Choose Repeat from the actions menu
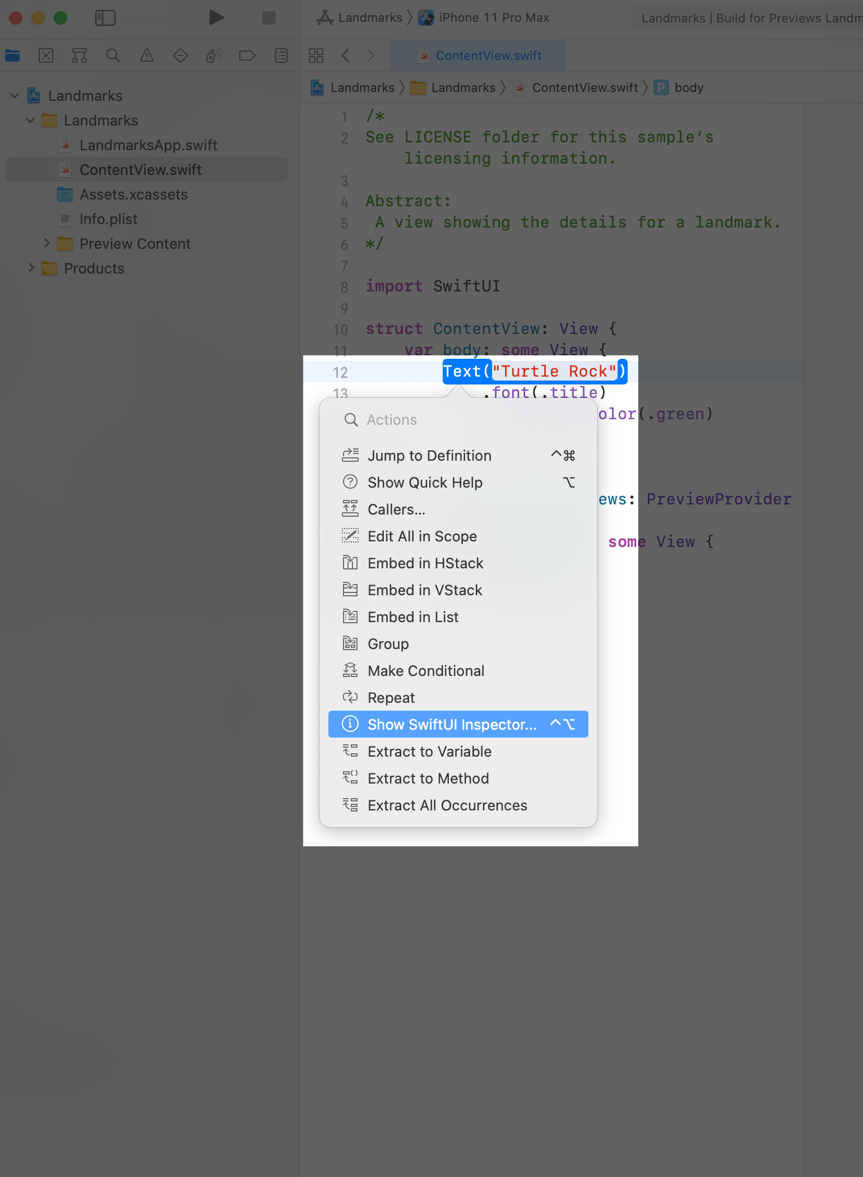This screenshot has height=1177, width=863. click(x=458, y=698)
